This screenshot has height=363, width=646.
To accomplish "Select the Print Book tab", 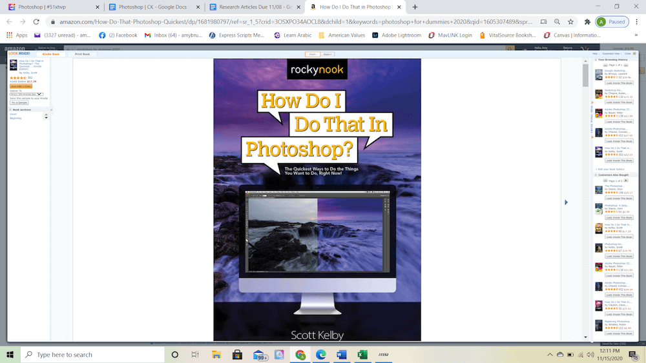I will tap(83, 54).
